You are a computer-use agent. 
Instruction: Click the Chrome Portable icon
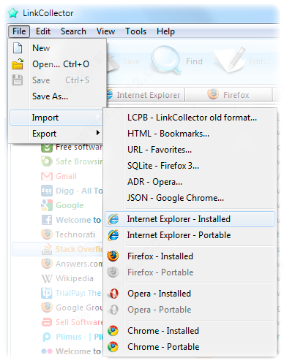click(x=113, y=347)
